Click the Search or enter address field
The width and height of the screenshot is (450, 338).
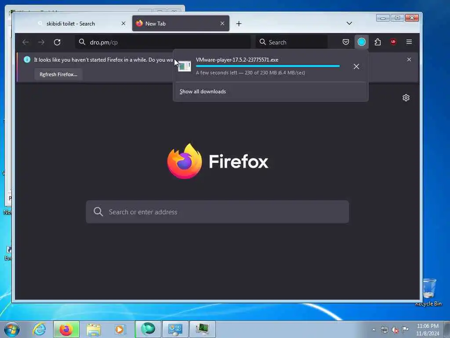[x=218, y=212]
